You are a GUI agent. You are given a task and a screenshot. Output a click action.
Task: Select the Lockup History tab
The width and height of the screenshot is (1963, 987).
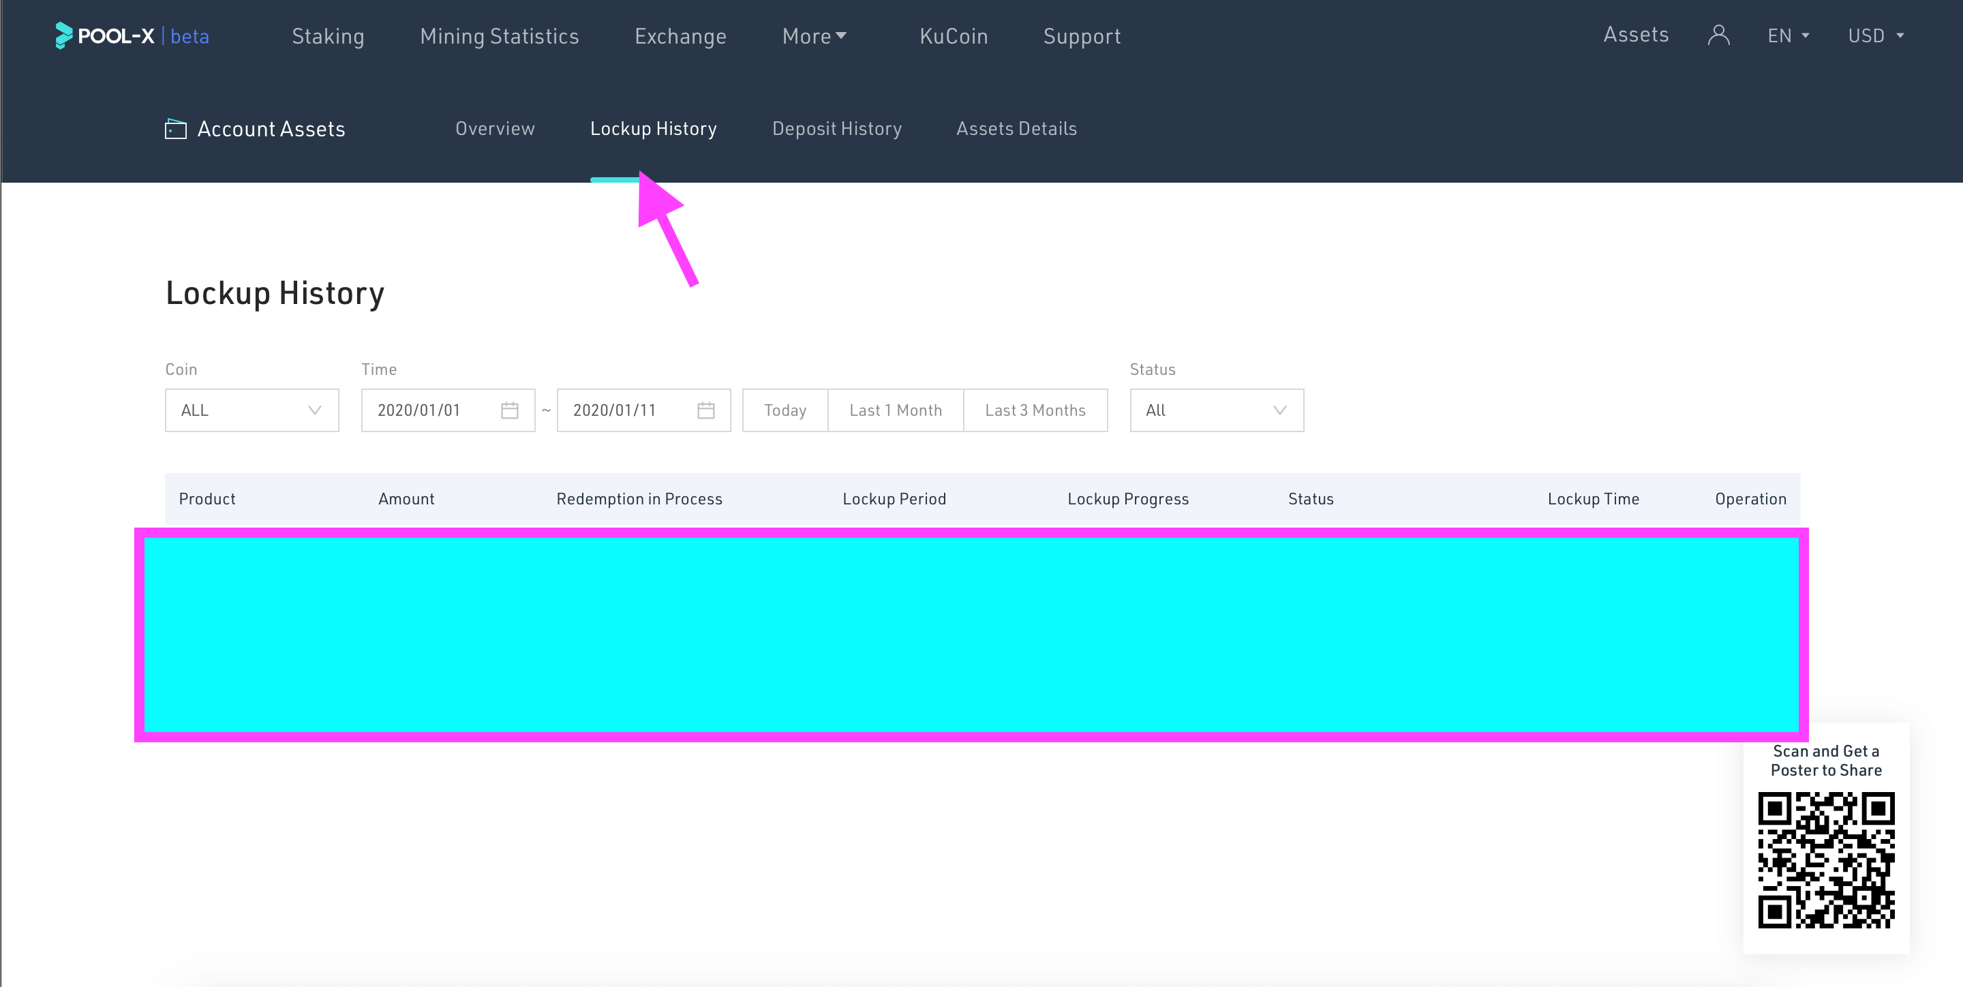click(x=653, y=128)
